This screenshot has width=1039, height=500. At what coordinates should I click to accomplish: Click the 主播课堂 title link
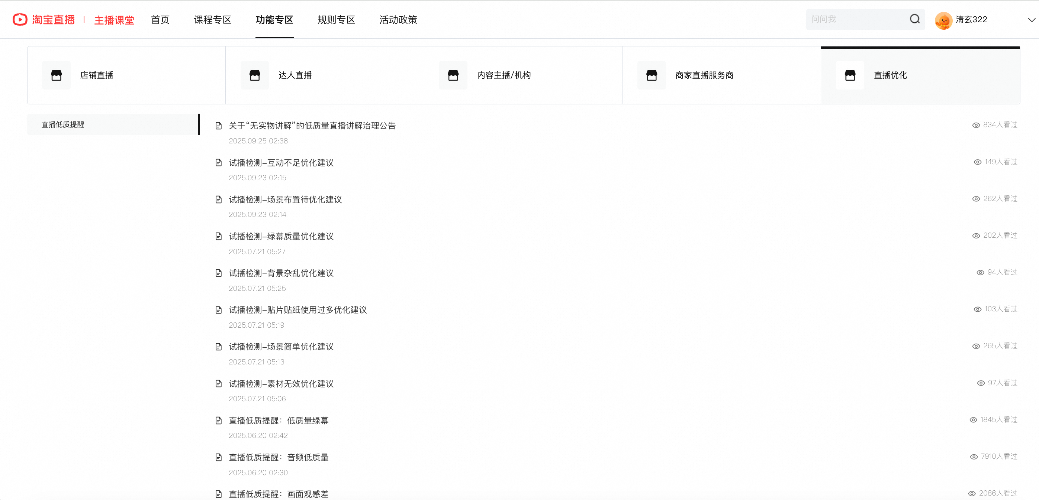pyautogui.click(x=114, y=20)
